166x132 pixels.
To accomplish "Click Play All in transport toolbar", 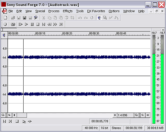I will point(21,24).
